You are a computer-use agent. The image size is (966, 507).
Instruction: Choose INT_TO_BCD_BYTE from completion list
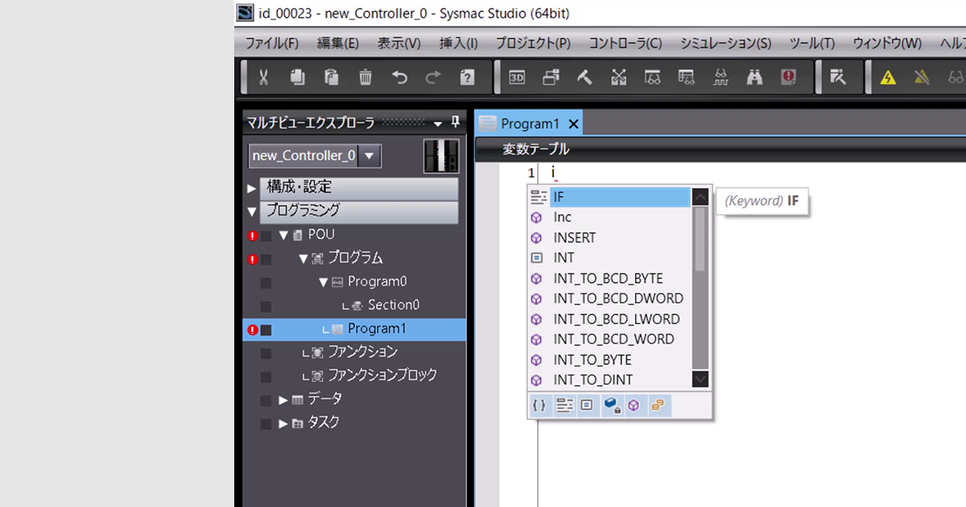click(609, 278)
